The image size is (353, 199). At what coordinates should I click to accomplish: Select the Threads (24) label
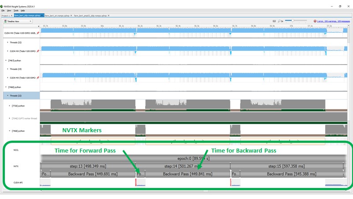point(15,69)
